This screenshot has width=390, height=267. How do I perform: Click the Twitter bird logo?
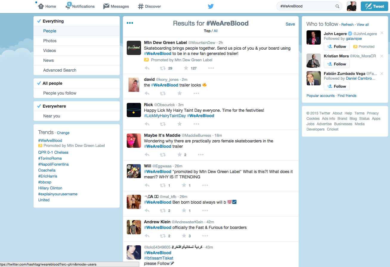[x=211, y=6]
